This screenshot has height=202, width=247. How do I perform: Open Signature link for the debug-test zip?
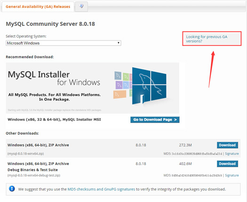(232, 175)
